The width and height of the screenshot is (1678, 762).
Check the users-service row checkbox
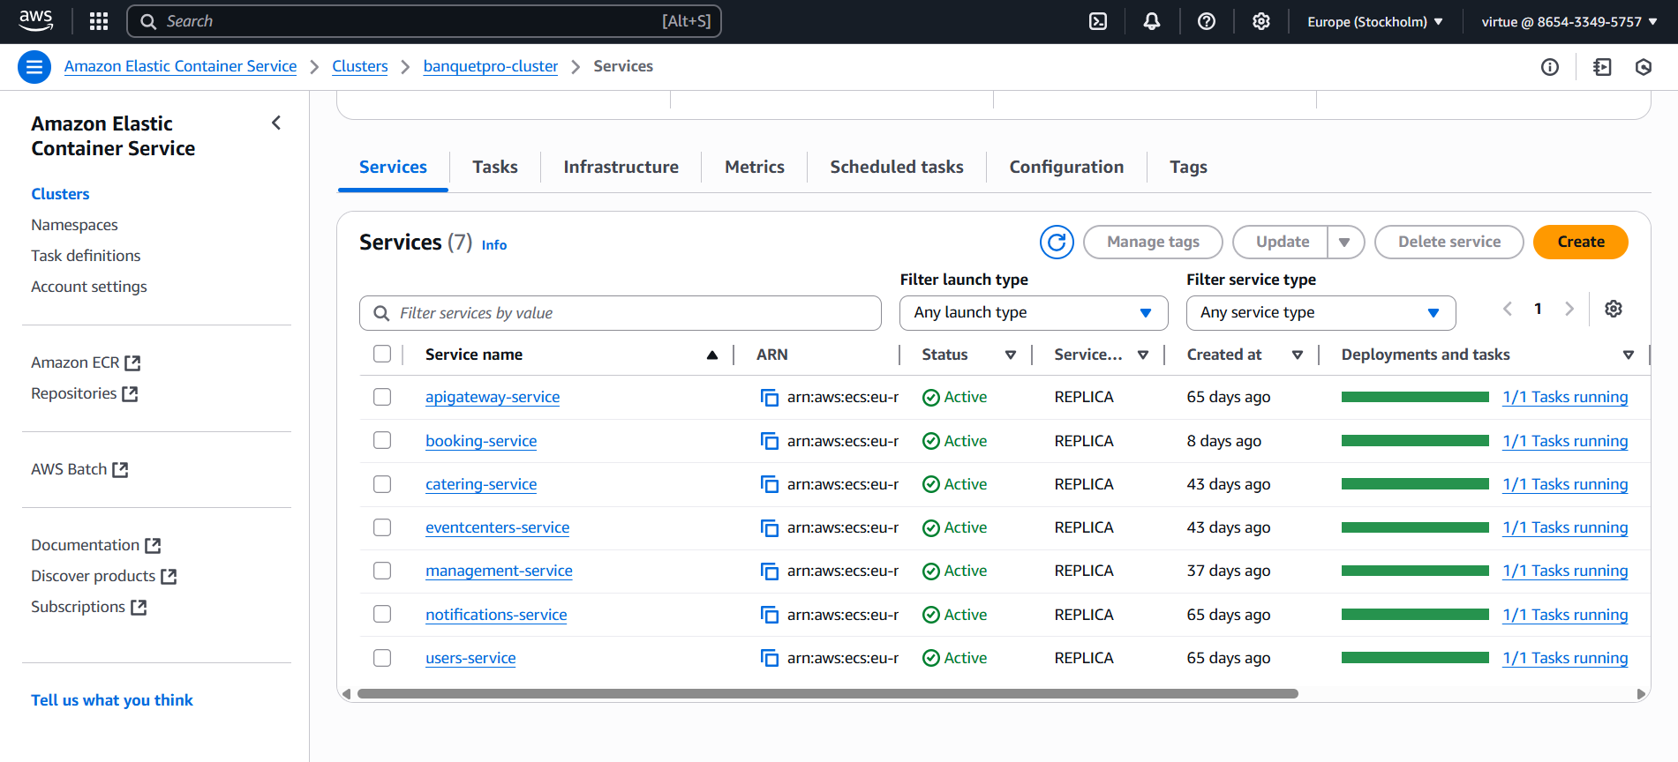tap(382, 658)
